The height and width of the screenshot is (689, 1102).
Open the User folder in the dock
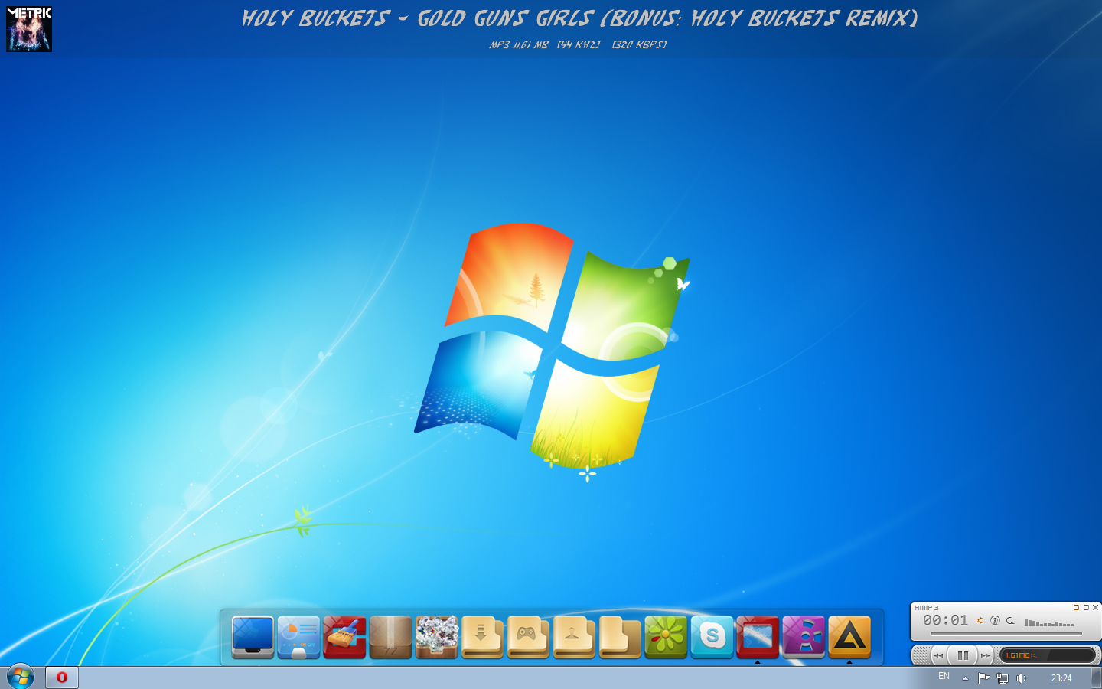pyautogui.click(x=574, y=637)
